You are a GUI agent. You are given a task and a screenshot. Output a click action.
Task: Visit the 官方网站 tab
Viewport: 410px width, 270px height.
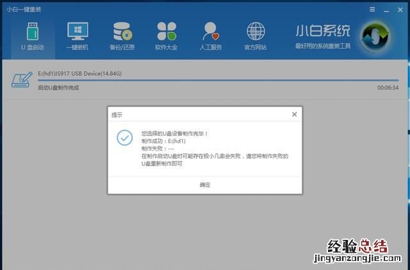pos(256,37)
